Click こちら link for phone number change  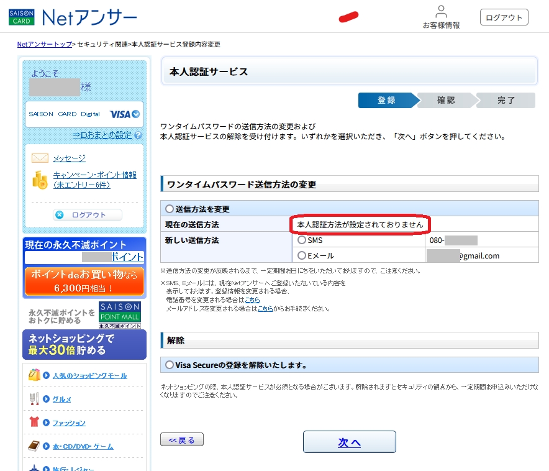pos(252,300)
